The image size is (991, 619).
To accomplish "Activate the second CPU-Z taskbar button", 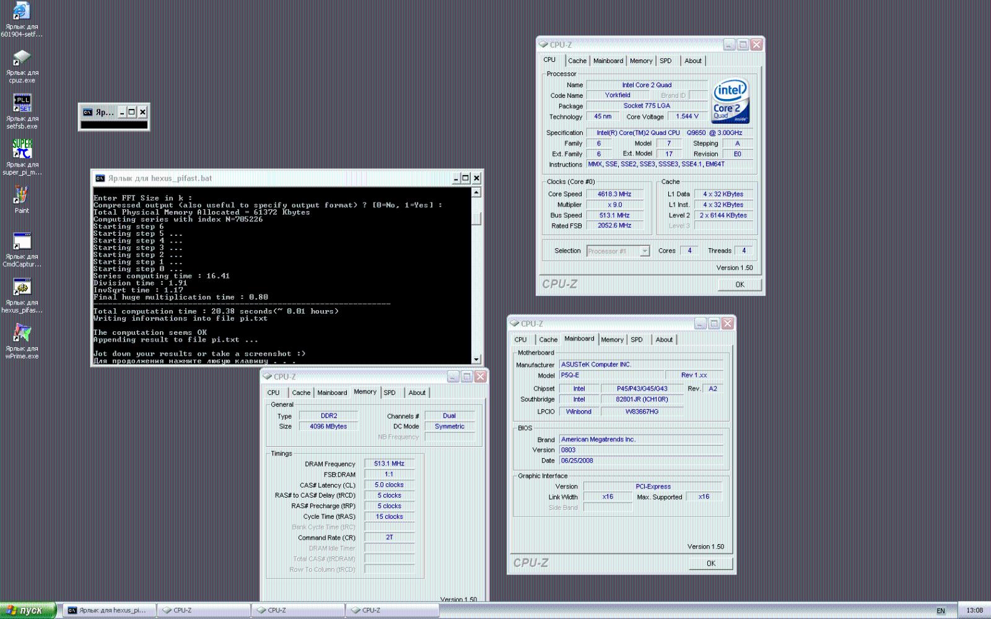I will pyautogui.click(x=298, y=610).
